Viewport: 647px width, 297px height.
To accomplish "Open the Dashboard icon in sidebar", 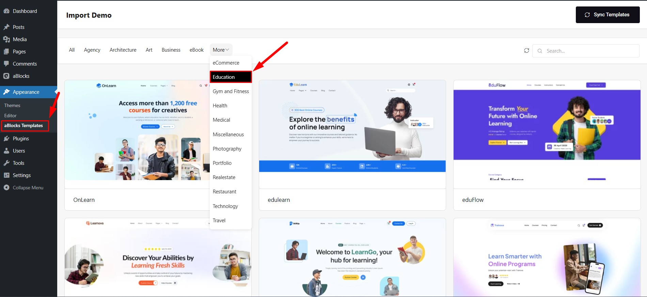I will pos(6,11).
